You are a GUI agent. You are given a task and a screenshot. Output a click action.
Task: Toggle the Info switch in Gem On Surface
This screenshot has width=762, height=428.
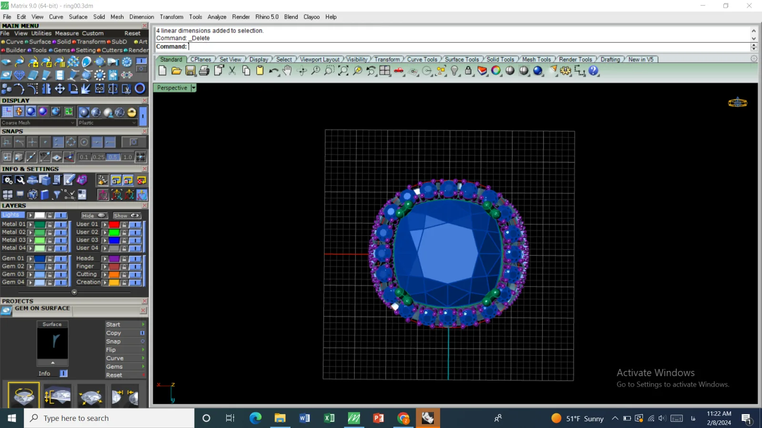[x=63, y=373]
